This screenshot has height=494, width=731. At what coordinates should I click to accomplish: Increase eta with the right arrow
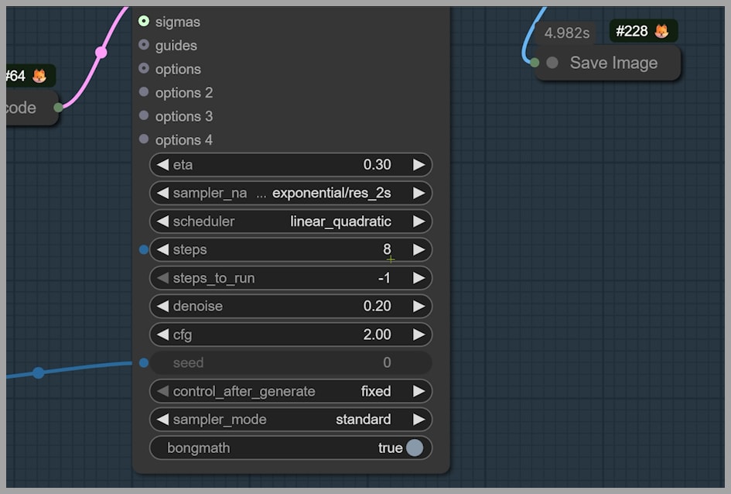coord(418,165)
